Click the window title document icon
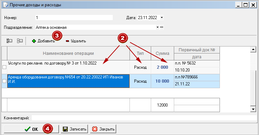The height and width of the screenshot is (135, 259). [6, 5]
